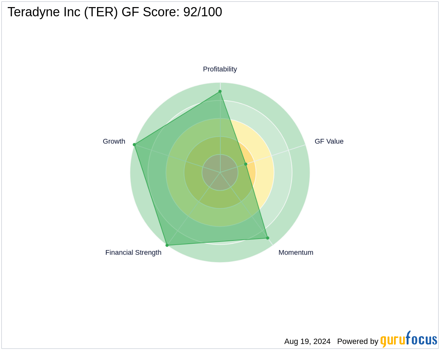
Task: Select the Financial Strength data point
Action: pyautogui.click(x=167, y=245)
